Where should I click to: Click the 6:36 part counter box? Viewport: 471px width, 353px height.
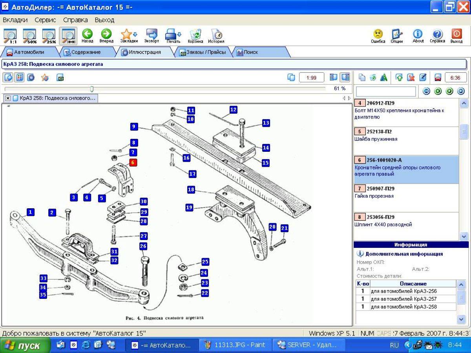[x=455, y=78]
